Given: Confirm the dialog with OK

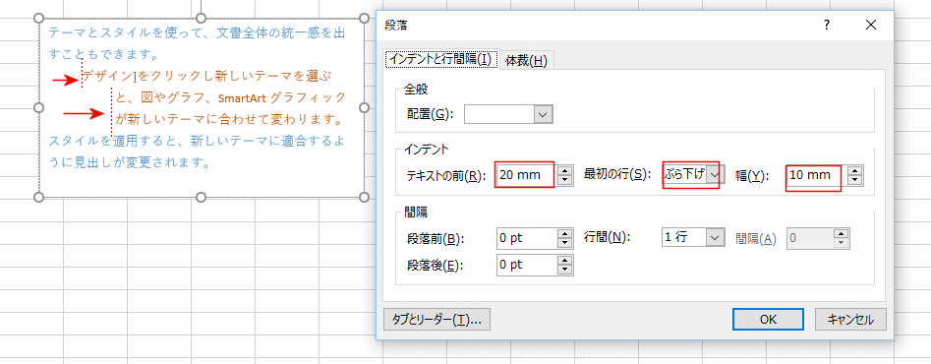Looking at the screenshot, I should click(x=768, y=319).
